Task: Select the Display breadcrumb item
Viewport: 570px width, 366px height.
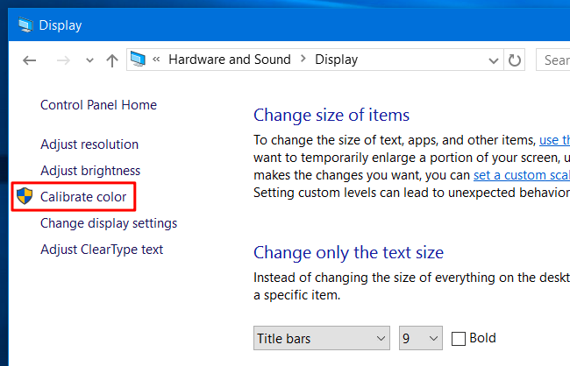Action: coord(336,60)
